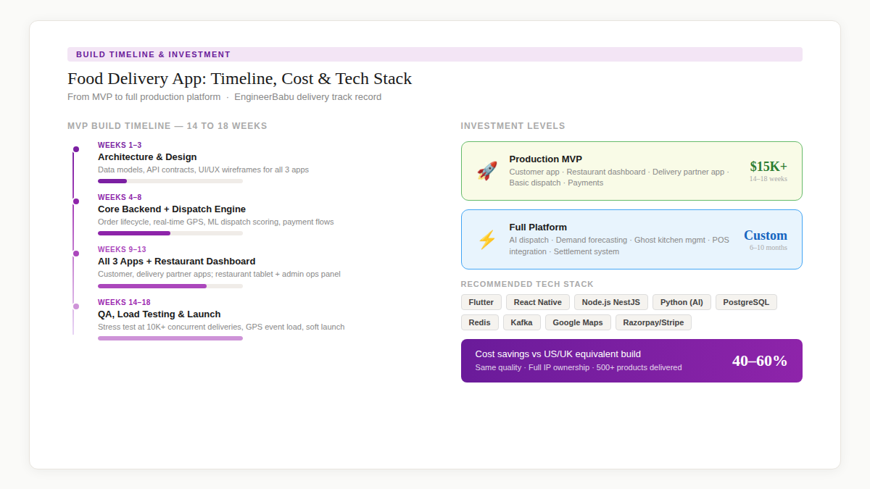Image resolution: width=870 pixels, height=489 pixels.
Task: Click the 'Recommended Tech Stack' heading
Action: pyautogui.click(x=527, y=284)
